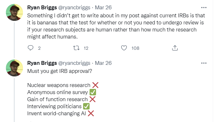The width and height of the screenshot is (216, 122).
Task: Like the first tweet via heart icon
Action: click(124, 48)
